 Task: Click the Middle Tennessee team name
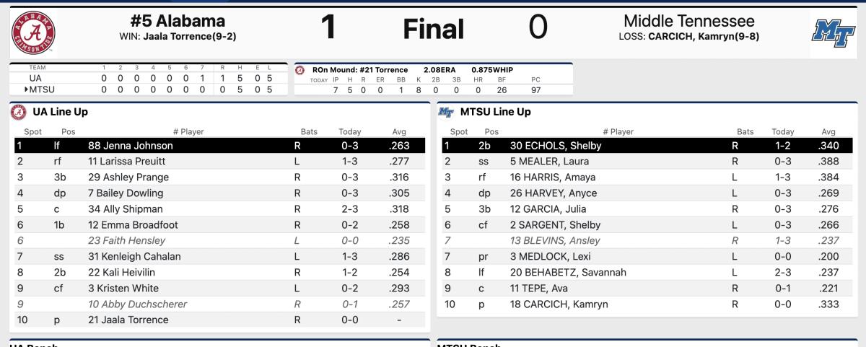point(688,21)
